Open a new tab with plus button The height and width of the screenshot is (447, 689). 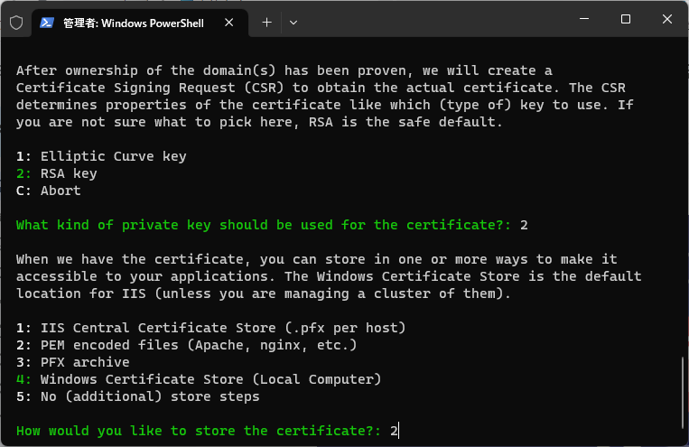[x=266, y=23]
